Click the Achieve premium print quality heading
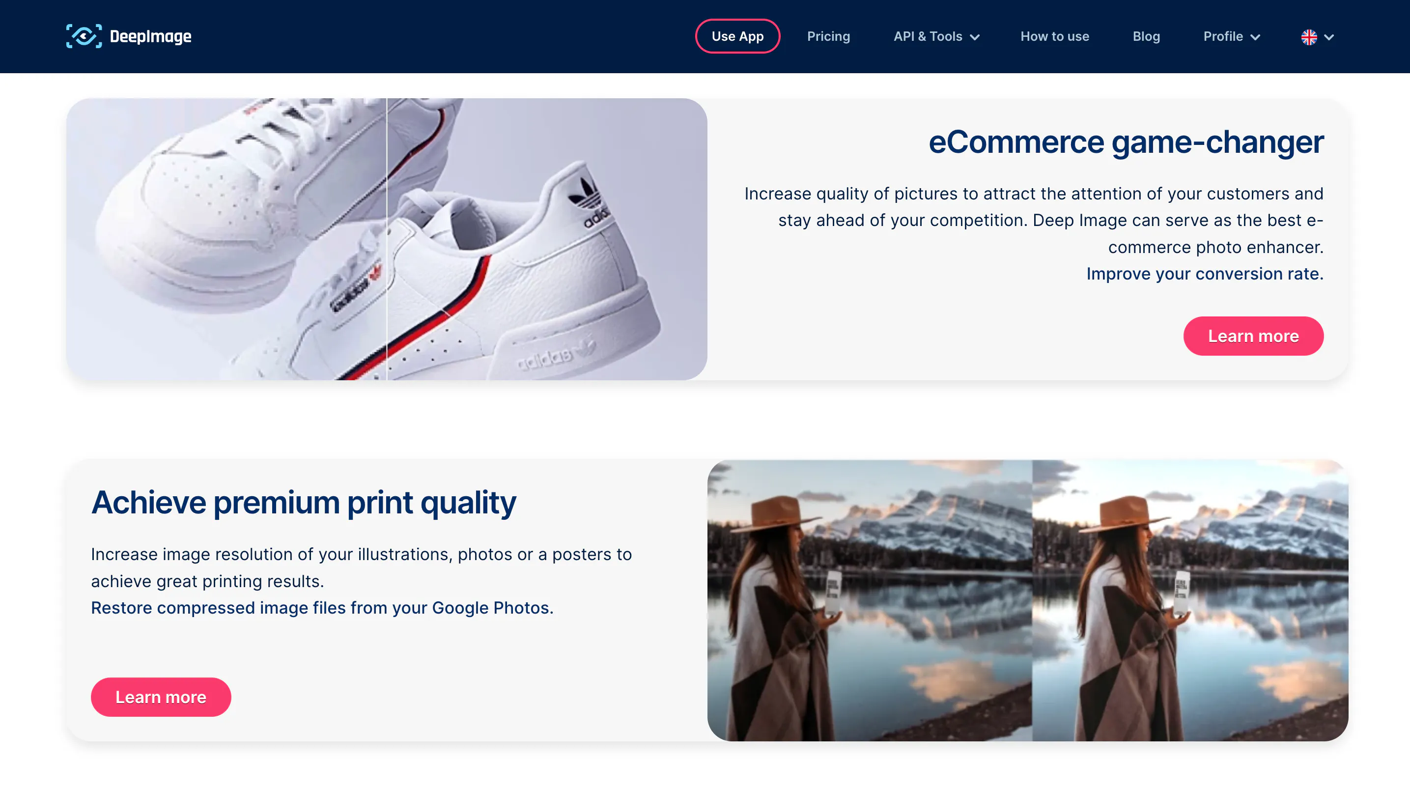Screen dimensions: 1410x791 pyautogui.click(x=303, y=503)
